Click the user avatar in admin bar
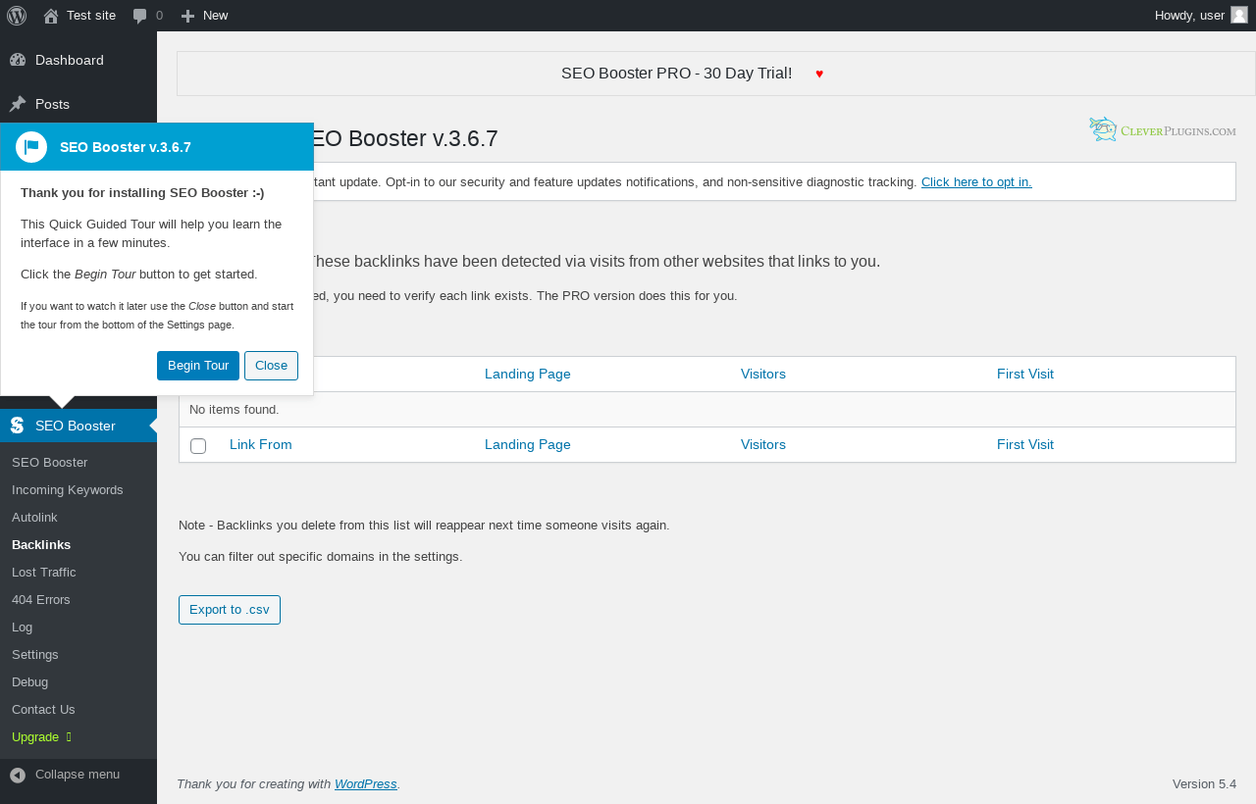 click(1239, 15)
